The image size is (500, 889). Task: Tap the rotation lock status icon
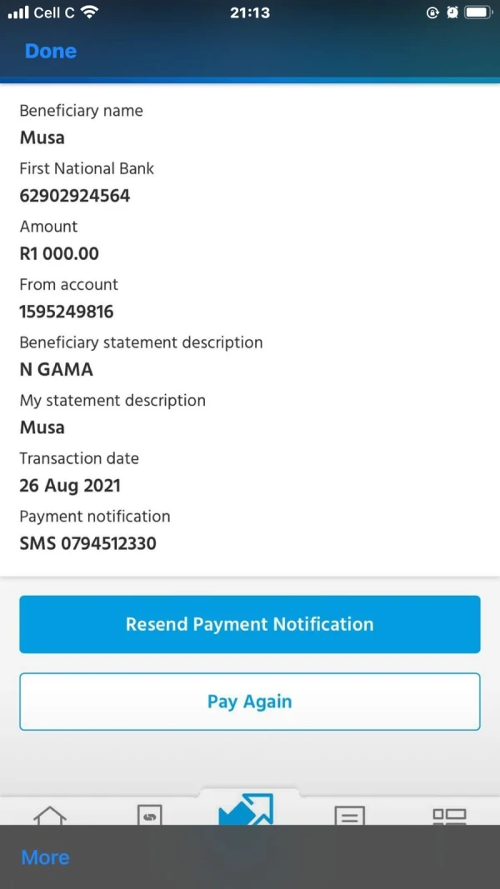tap(432, 12)
